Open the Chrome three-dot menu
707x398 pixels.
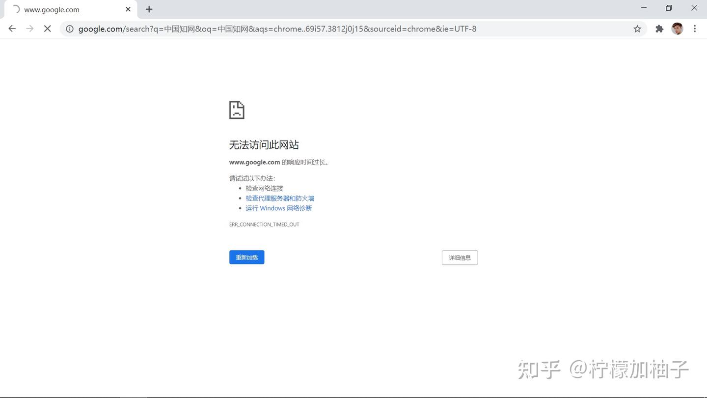tap(695, 29)
